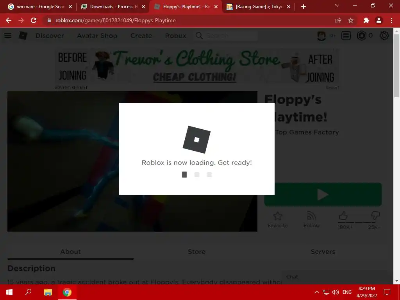Open Top Games Factory creator link

pos(307,132)
